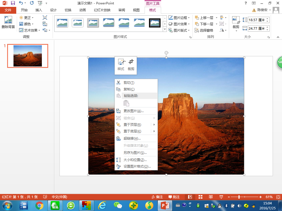The height and width of the screenshot is (211, 282).
Task: Select the first picture style thumbnail
Action: [x=62, y=23]
